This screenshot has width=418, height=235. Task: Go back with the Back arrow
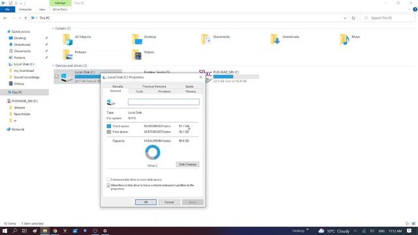[5, 18]
